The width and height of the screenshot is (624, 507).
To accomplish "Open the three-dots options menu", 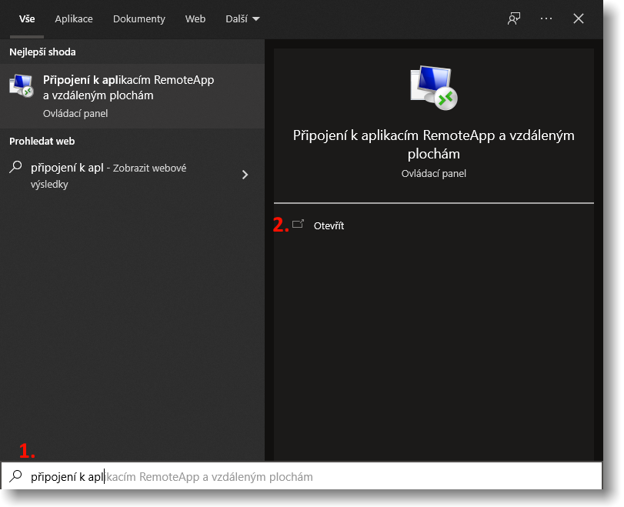I will (x=546, y=18).
